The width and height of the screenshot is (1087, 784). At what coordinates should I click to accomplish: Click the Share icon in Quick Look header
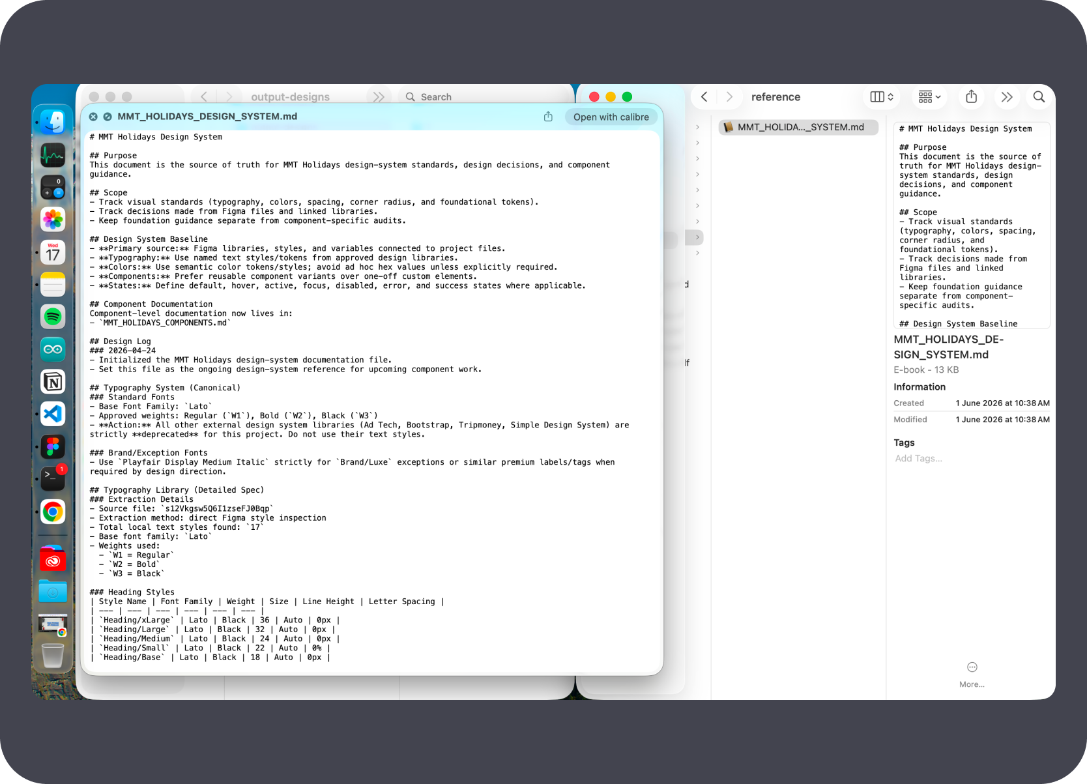548,117
